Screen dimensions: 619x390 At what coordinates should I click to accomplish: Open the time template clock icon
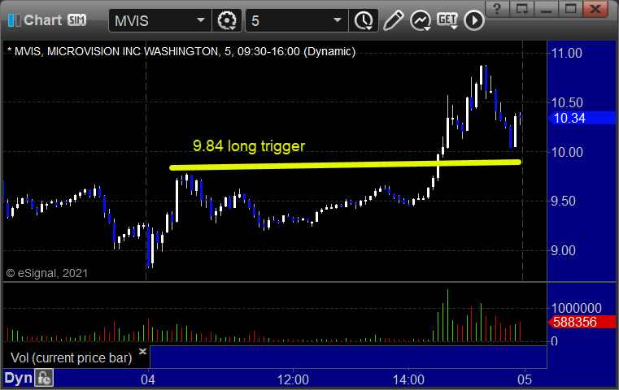(364, 20)
